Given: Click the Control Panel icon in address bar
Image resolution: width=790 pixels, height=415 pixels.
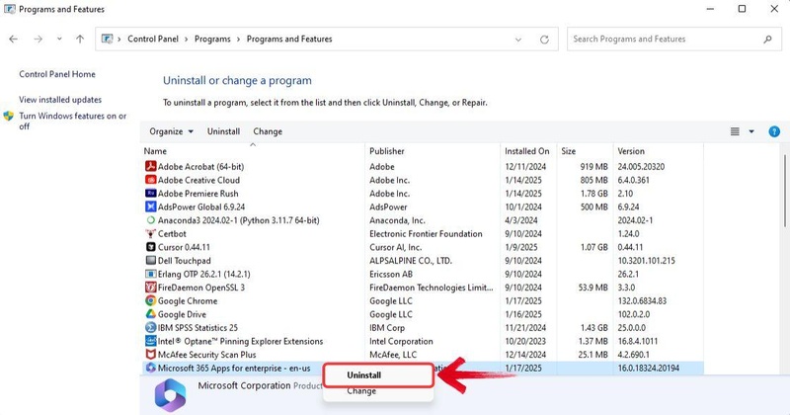Looking at the screenshot, I should 107,39.
